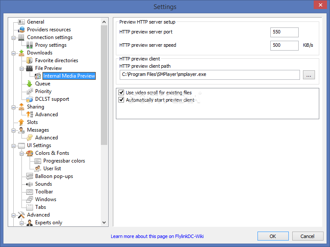330x247 pixels.
Task: Open the FlylinkDC-Wiki learn more link
Action: coord(157,236)
